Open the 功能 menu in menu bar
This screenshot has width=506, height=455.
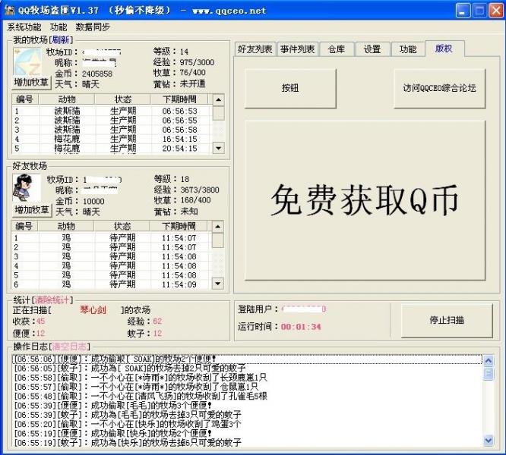[59, 27]
